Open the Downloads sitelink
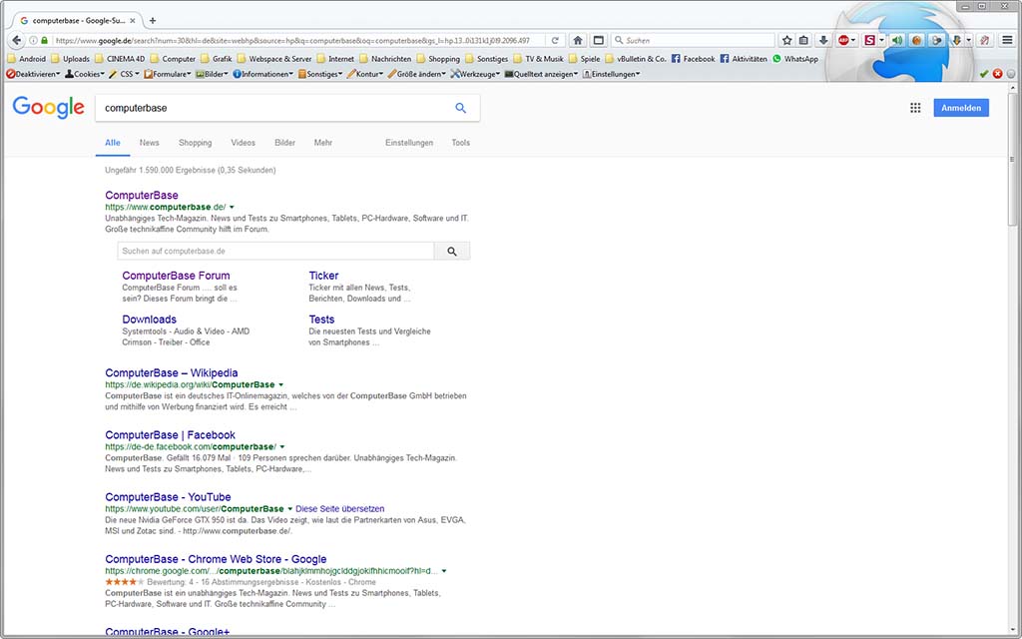 click(150, 319)
